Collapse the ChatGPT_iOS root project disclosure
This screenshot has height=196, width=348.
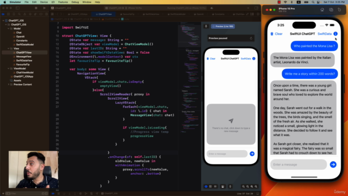click(3, 21)
